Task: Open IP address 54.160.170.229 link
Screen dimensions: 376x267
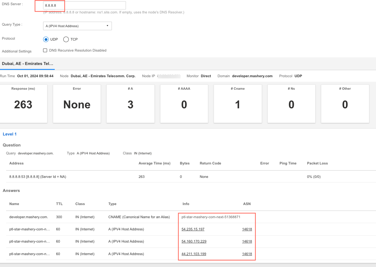Action: click(194, 241)
